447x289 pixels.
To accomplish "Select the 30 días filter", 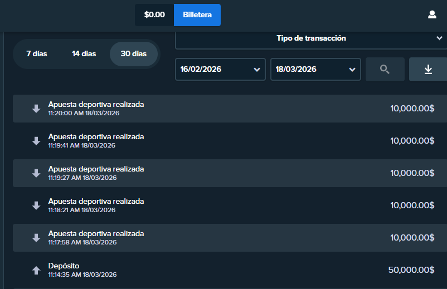I will click(134, 54).
